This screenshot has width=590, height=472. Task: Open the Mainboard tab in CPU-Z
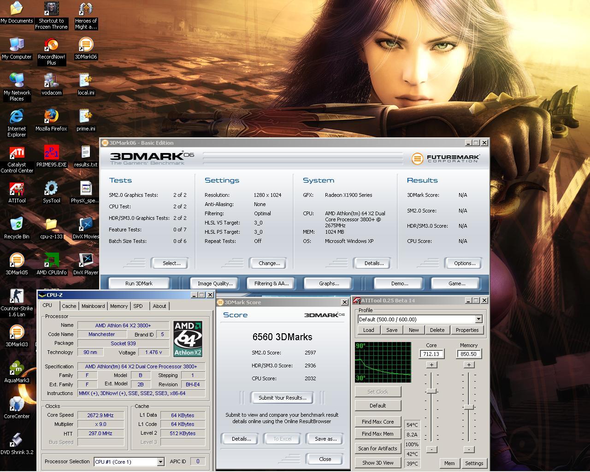[x=93, y=306]
